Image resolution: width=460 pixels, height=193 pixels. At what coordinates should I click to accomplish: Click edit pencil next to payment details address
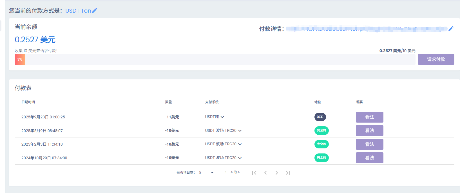pyautogui.click(x=451, y=29)
